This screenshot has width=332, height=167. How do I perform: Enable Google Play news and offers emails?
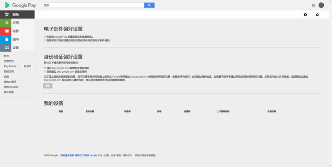point(45,36)
